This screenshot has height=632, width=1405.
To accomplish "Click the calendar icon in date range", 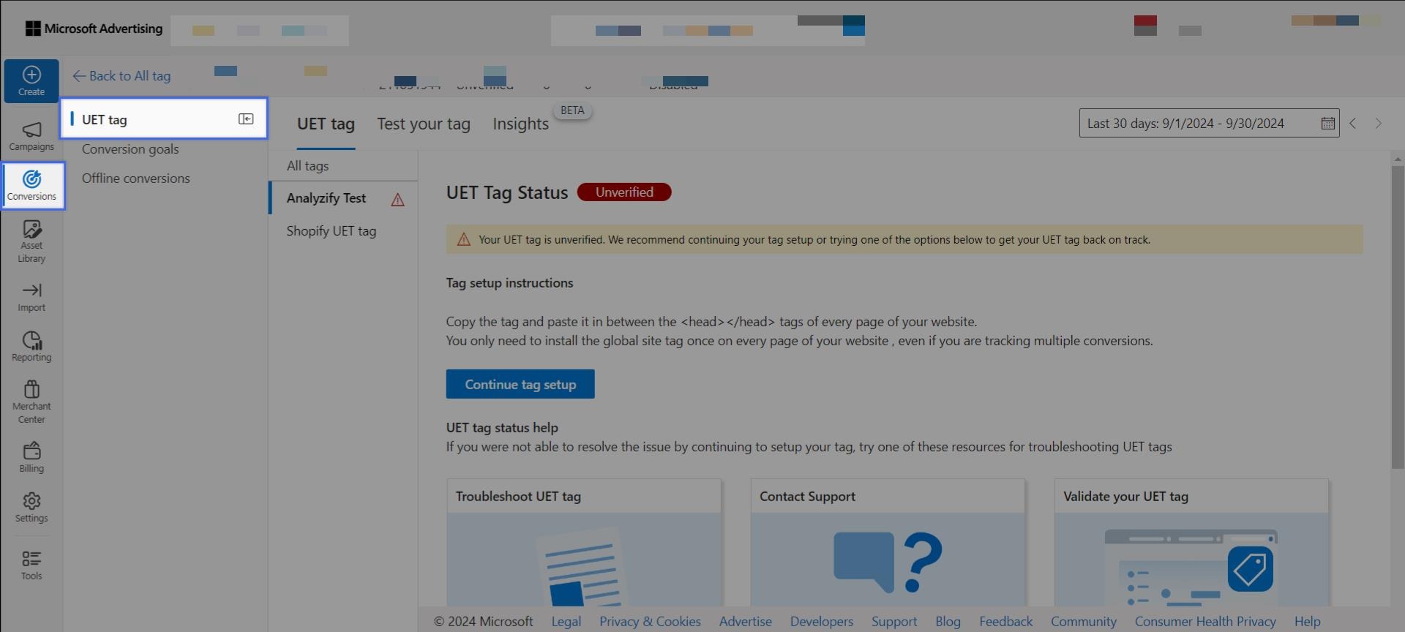I will pyautogui.click(x=1328, y=124).
